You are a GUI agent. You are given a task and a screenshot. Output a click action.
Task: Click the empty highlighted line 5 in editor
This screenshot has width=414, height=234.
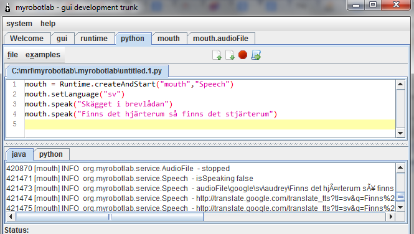(210, 124)
